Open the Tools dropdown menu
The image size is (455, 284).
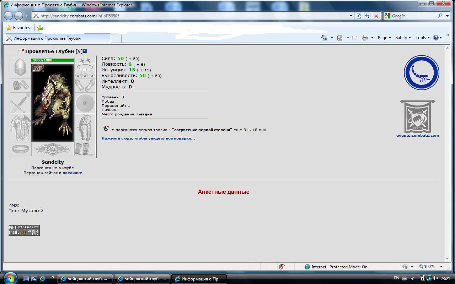(423, 38)
